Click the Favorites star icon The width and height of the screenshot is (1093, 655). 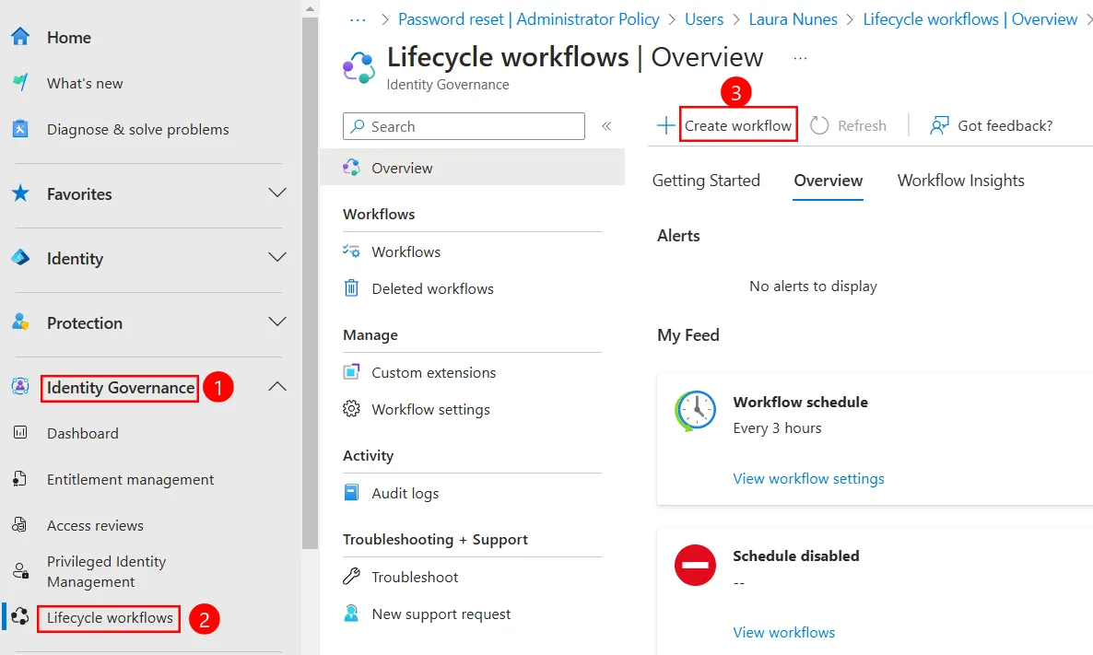[x=20, y=193]
